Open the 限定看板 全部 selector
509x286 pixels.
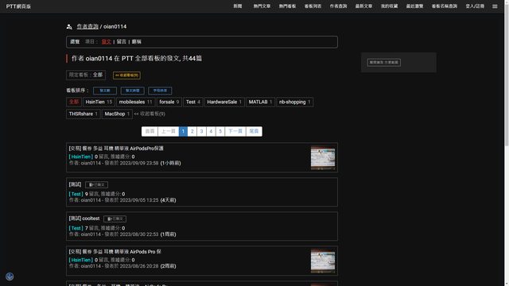click(86, 75)
